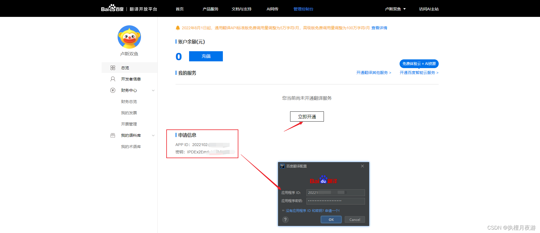
Task: Click the 密钥 value text
Action: (x=211, y=152)
